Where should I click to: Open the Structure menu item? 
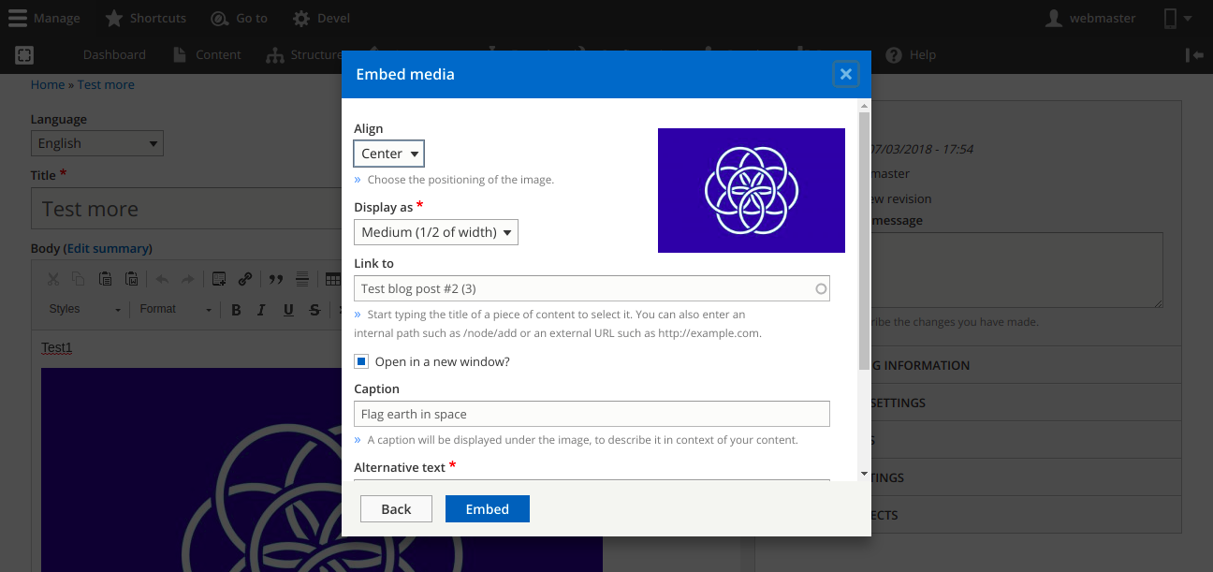pyautogui.click(x=304, y=55)
